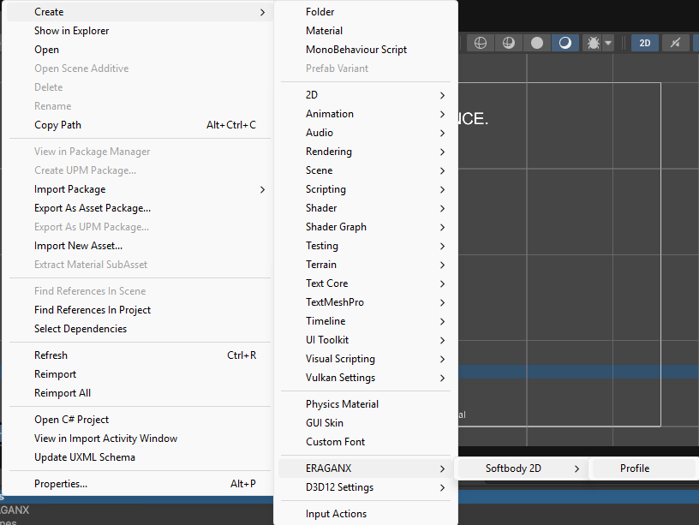Expand the Text Core submenu
This screenshot has height=525, width=699.
(x=366, y=283)
